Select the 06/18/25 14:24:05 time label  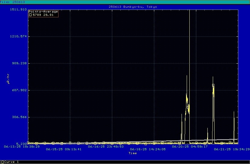[x=147, y=149]
